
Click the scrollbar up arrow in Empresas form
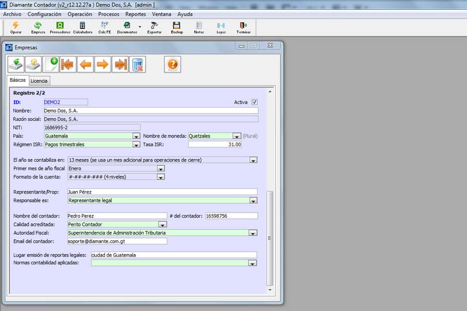(x=270, y=92)
